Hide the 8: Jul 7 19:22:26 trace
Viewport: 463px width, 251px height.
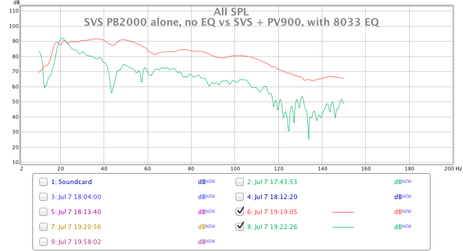(240, 226)
